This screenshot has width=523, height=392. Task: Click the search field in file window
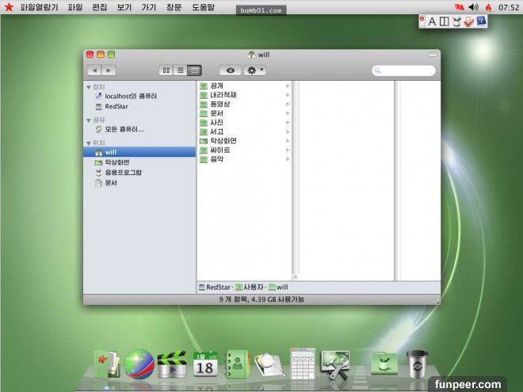tap(406, 70)
